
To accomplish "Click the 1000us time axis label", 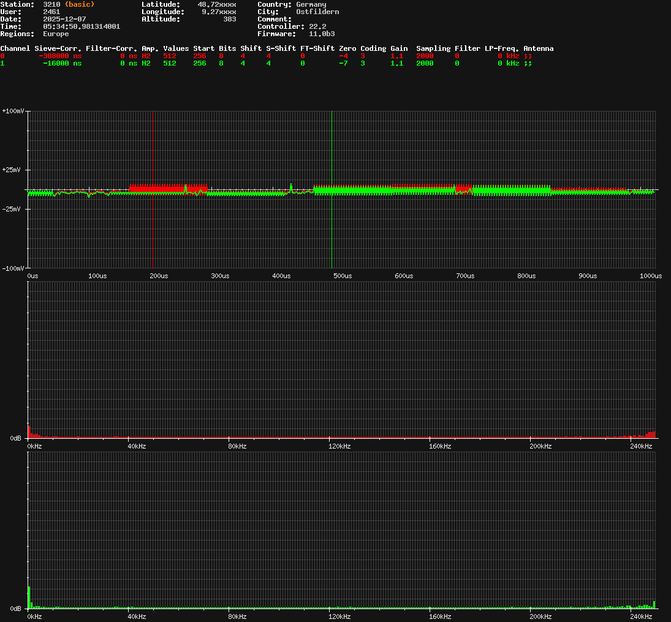I will [x=650, y=276].
